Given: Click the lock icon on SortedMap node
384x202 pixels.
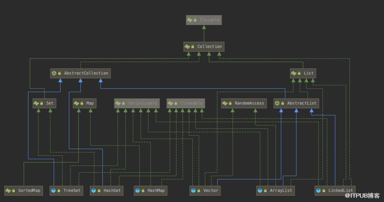Looking at the screenshot, I should point(13,190).
